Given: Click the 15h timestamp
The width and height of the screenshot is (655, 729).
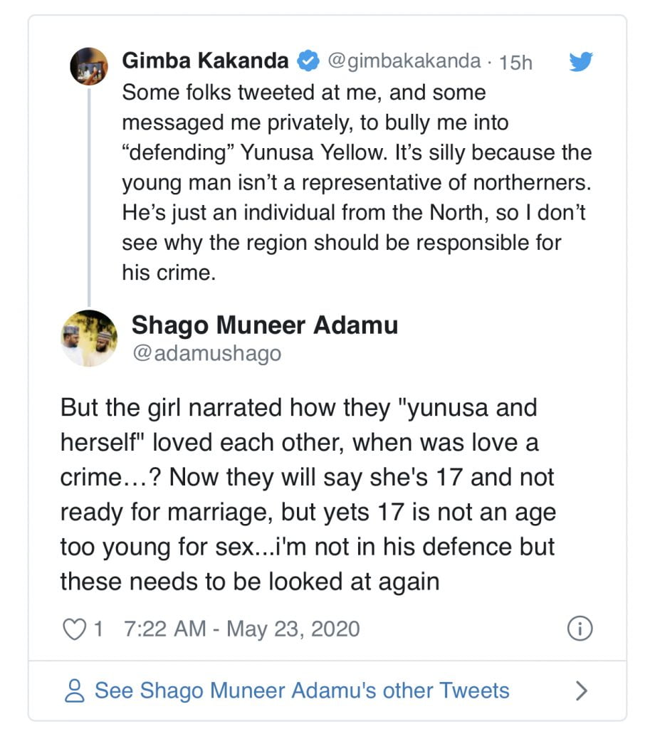Looking at the screenshot, I should point(515,63).
